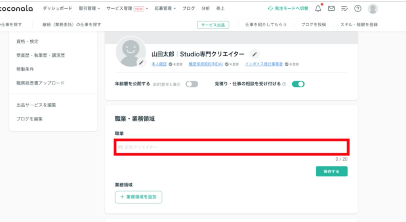Image resolution: width=406 pixels, height=222 pixels.
Task: Open the messages envelope icon
Action: click(x=331, y=9)
